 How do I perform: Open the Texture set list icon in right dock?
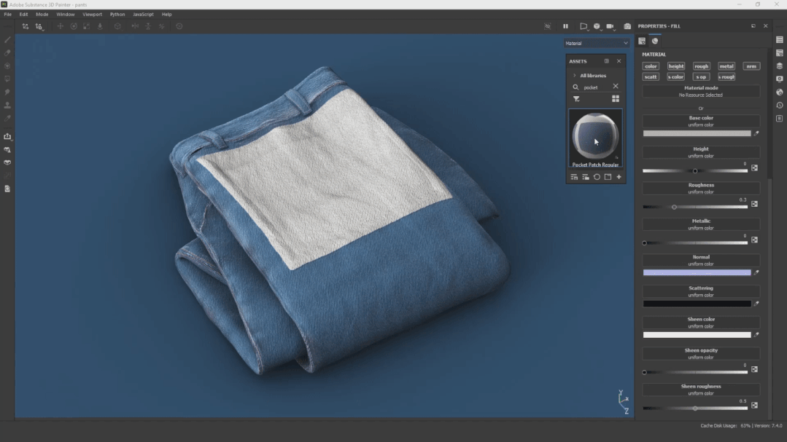click(780, 39)
